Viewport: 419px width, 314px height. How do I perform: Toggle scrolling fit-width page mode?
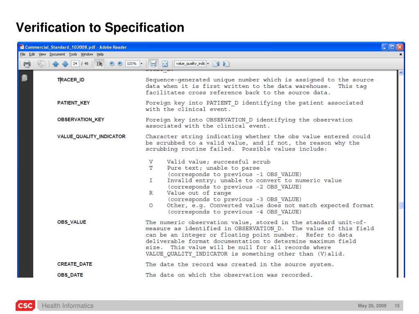153,64
